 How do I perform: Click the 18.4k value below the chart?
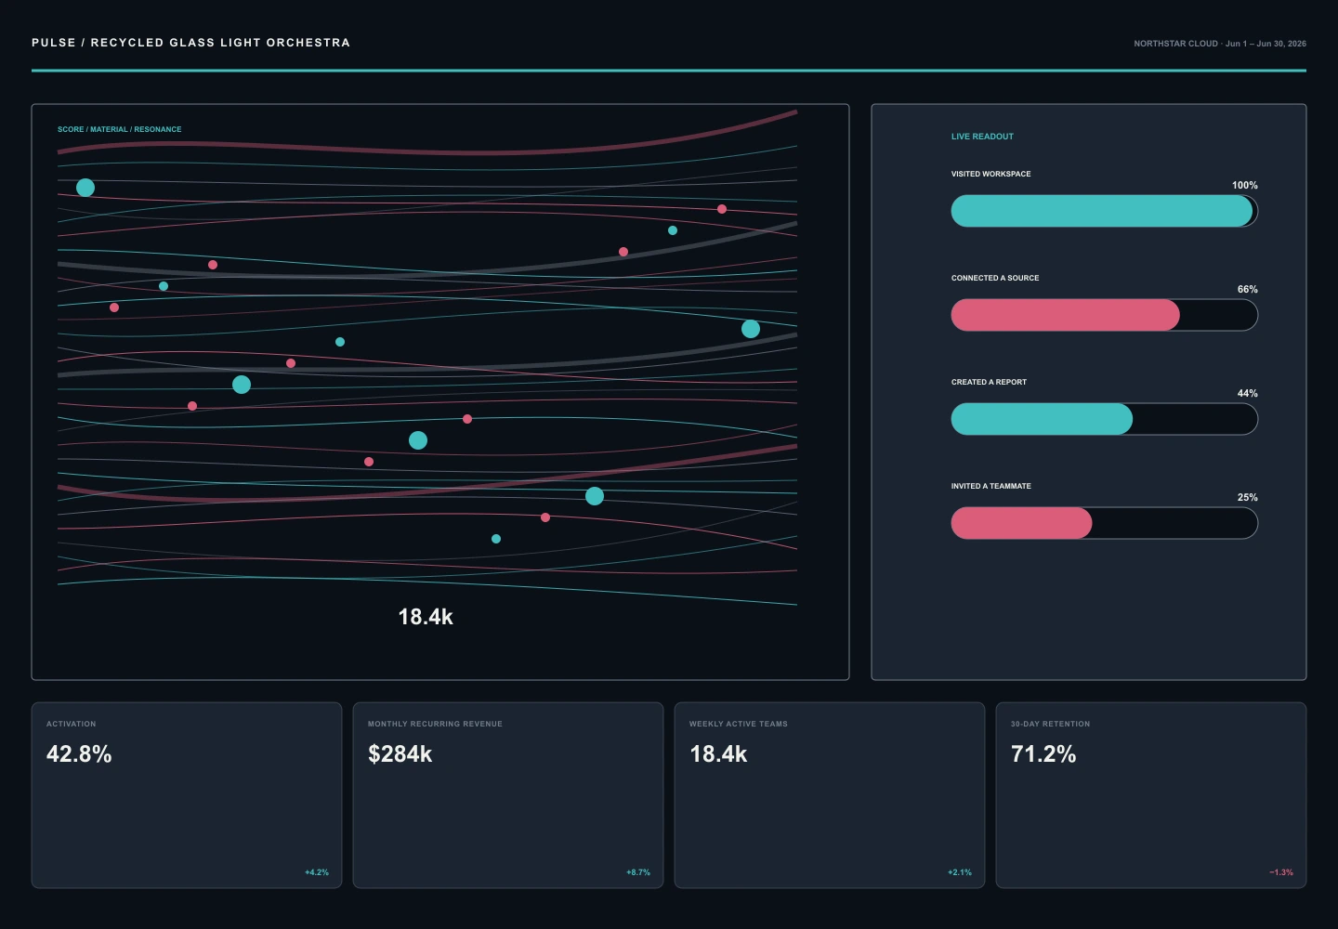click(426, 617)
